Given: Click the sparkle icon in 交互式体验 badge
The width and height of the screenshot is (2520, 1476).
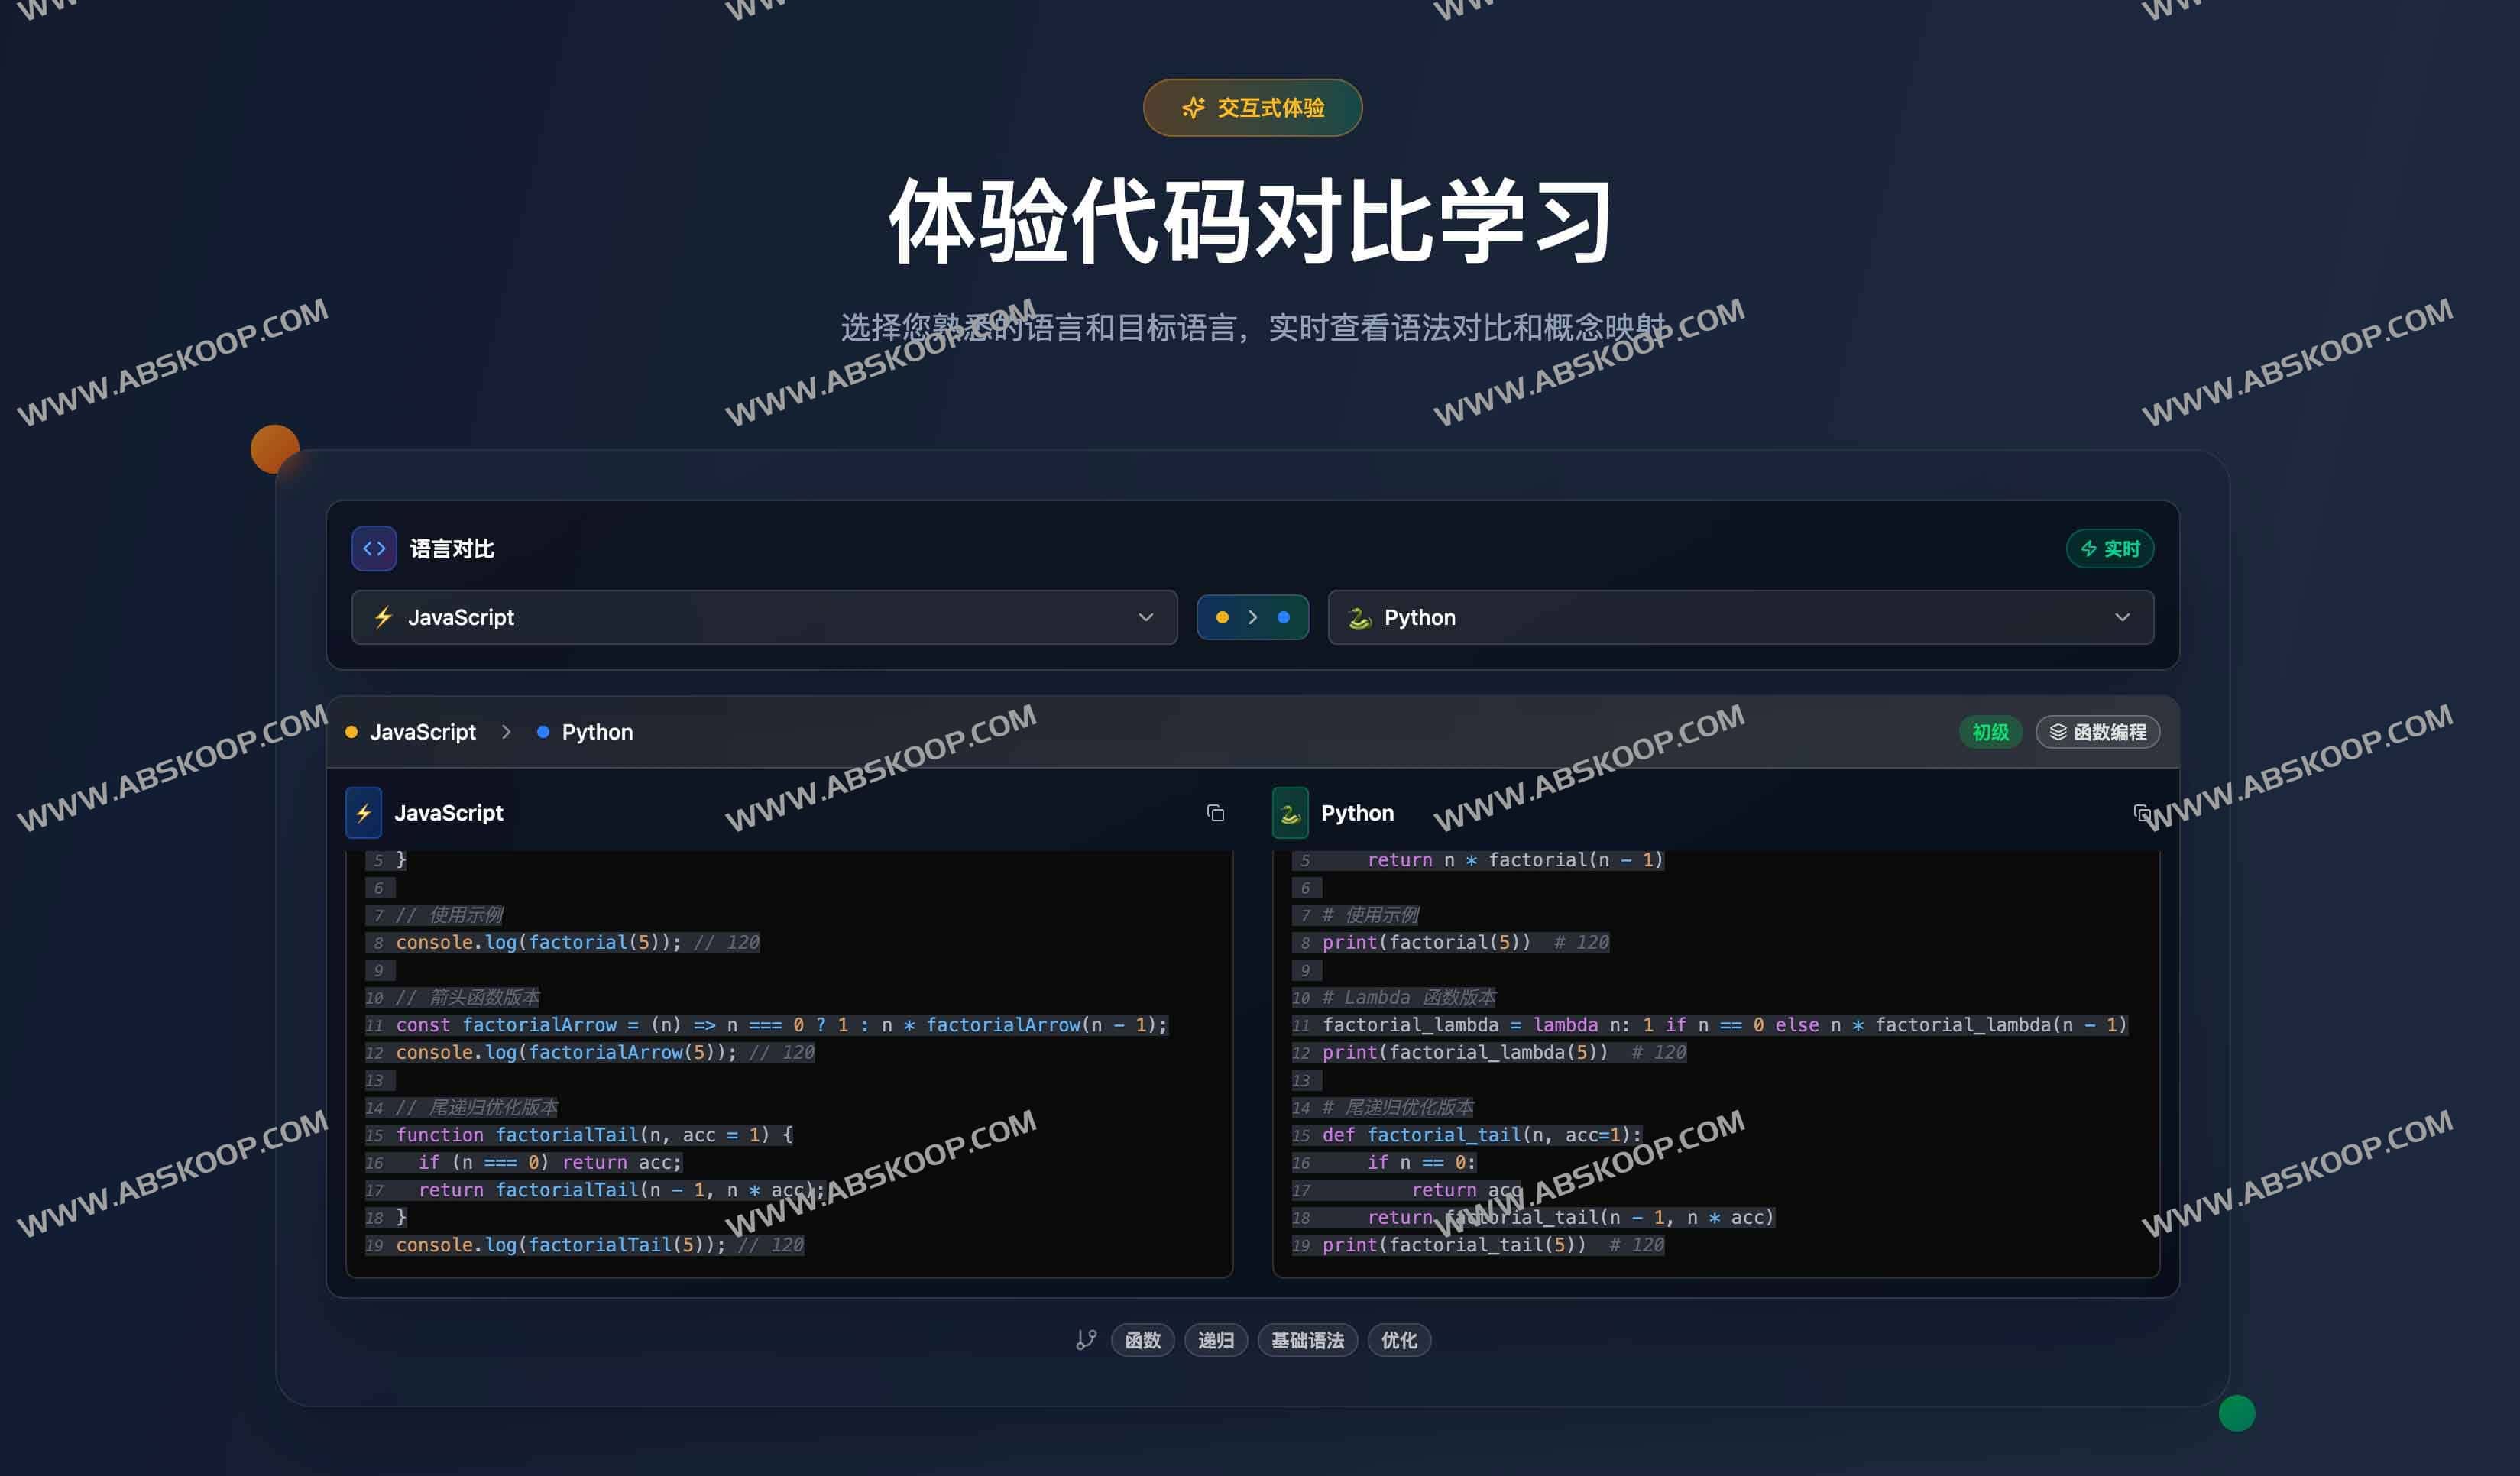Looking at the screenshot, I should coord(1193,108).
